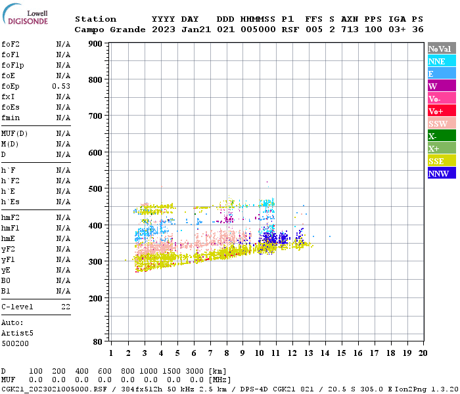Click the 3000 distance value in D row
460x394 pixels.
(195, 371)
